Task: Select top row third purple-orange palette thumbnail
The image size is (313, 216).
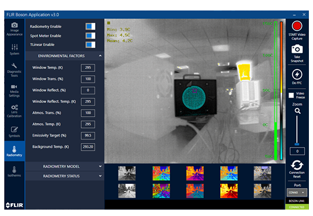Action: 195,173
